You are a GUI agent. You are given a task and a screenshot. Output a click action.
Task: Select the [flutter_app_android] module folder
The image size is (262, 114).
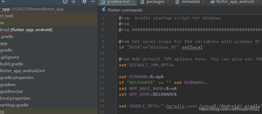coord(31,30)
